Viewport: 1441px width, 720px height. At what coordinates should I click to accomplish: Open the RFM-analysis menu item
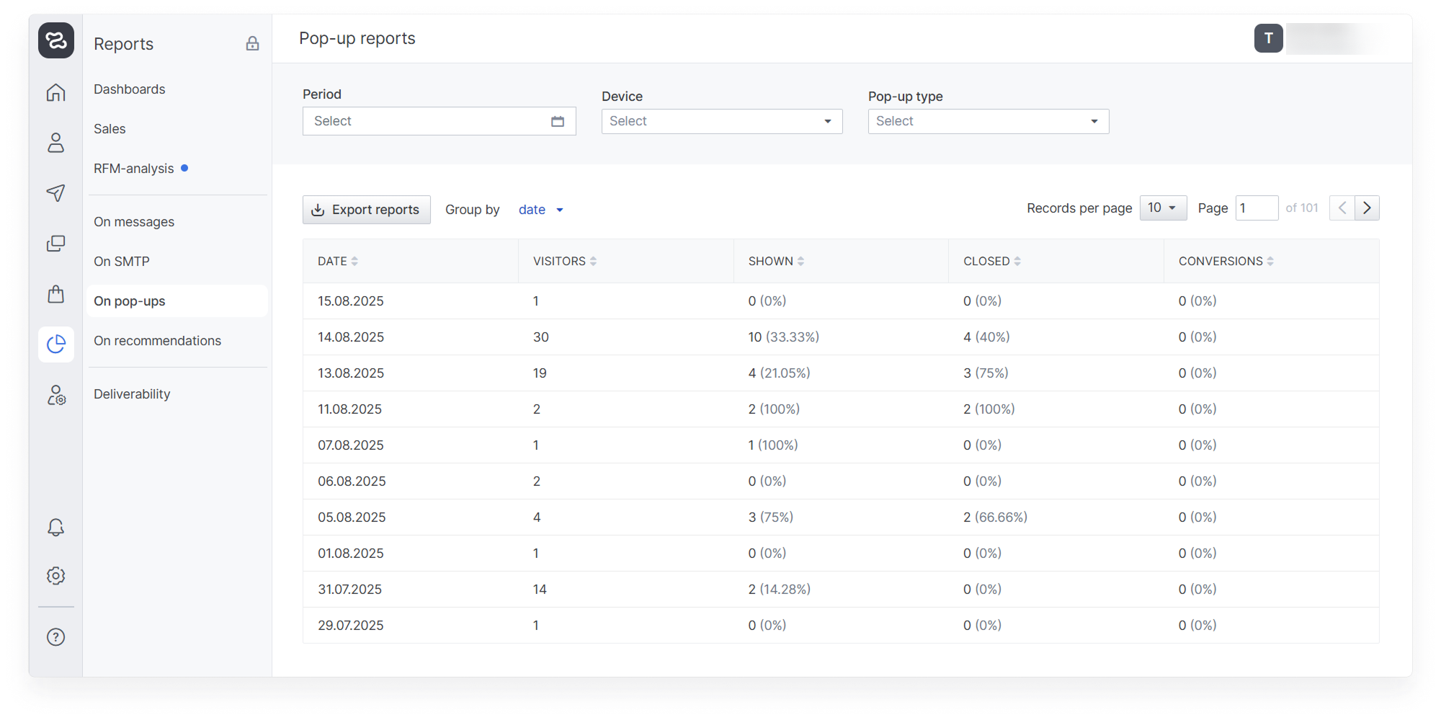[x=134, y=169]
